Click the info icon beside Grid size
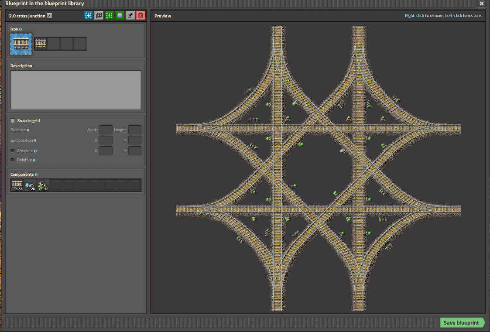 click(x=28, y=130)
